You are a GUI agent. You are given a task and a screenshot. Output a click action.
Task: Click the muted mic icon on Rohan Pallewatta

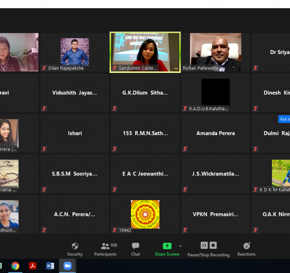click(185, 68)
